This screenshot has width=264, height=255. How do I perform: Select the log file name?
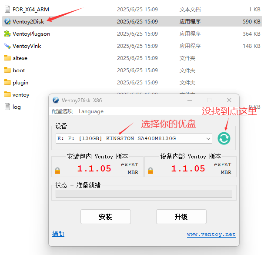pos(17,107)
